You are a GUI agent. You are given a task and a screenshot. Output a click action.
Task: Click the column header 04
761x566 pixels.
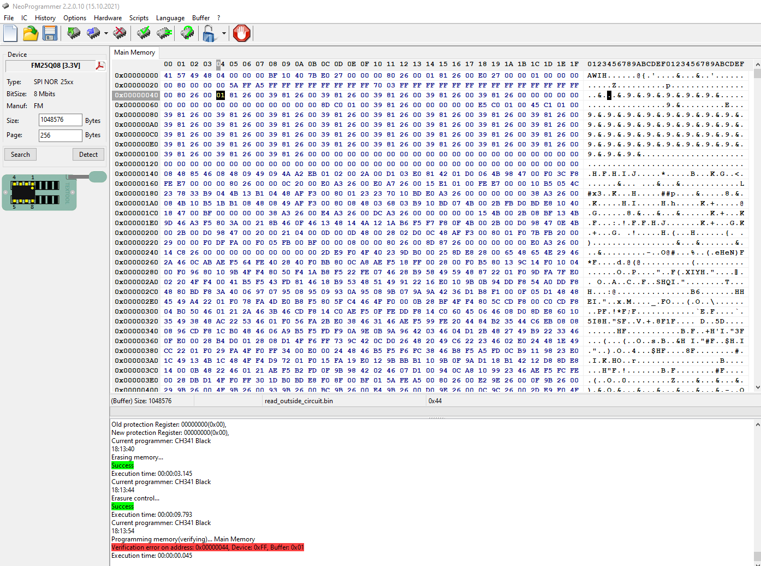click(x=221, y=64)
